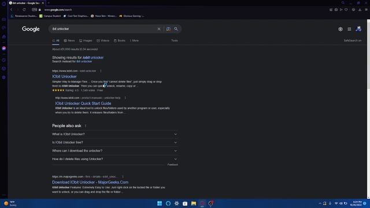Image resolution: width=370 pixels, height=208 pixels.
Task: Click the heart bookmark icon in toolbar
Action: point(346,10)
